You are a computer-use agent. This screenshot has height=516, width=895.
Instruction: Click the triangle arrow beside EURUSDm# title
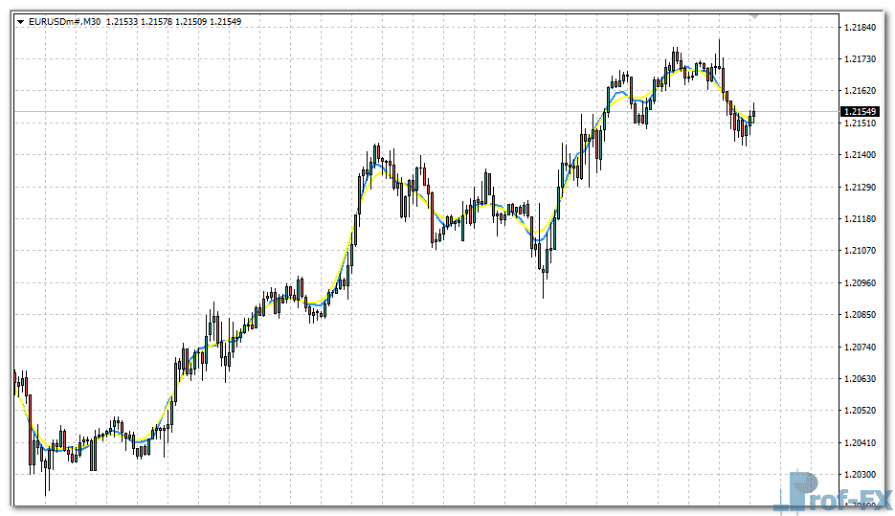tap(21, 21)
